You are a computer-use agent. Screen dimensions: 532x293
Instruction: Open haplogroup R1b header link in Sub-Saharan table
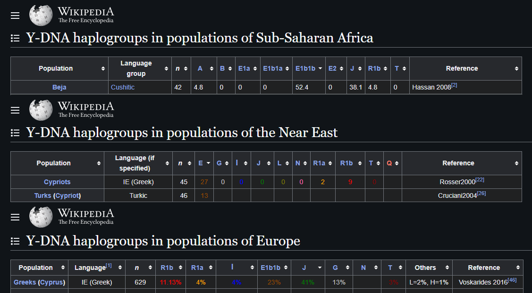374,69
